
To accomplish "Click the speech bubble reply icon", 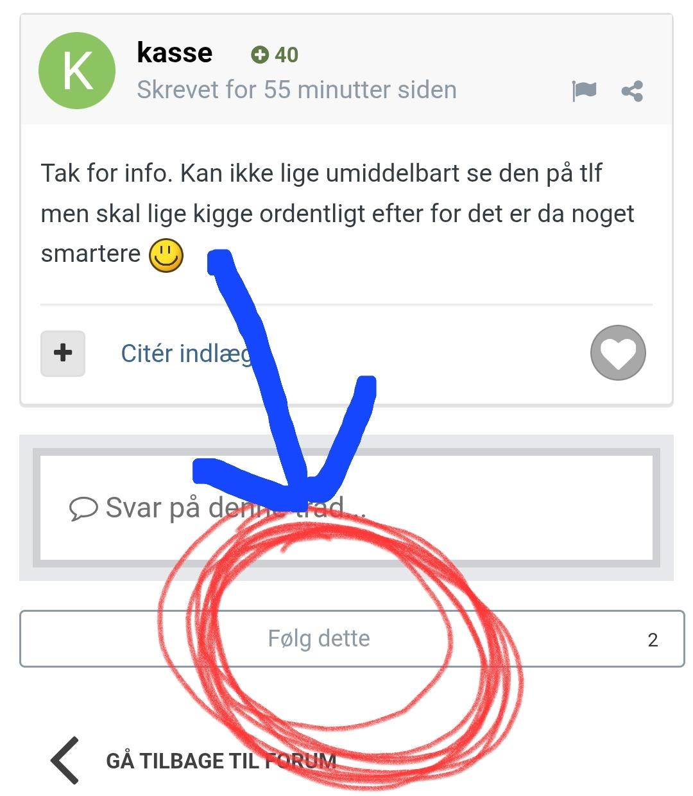I will [x=83, y=509].
